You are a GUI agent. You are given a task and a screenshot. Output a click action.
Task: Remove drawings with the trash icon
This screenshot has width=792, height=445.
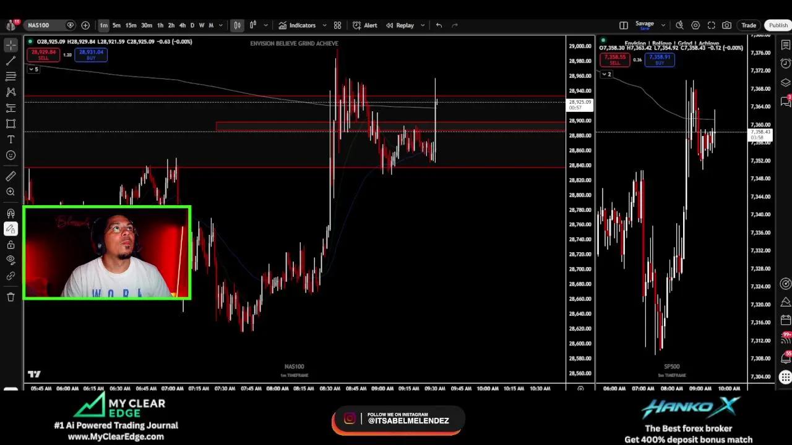pyautogui.click(x=11, y=297)
